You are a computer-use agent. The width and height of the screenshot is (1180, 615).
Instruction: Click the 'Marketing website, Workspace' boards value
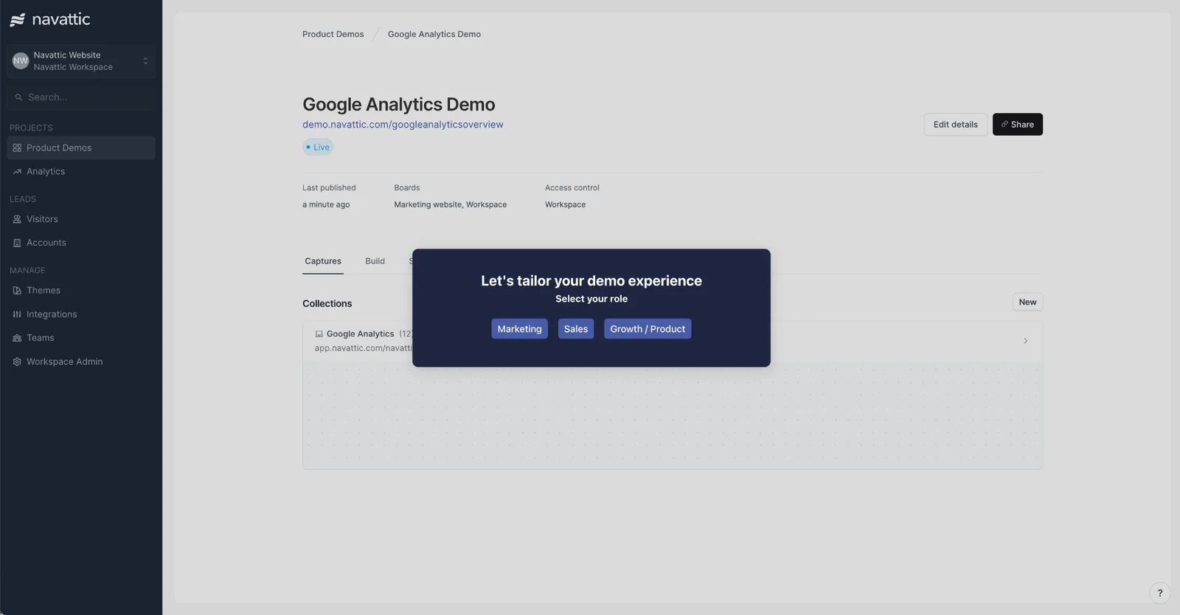450,205
